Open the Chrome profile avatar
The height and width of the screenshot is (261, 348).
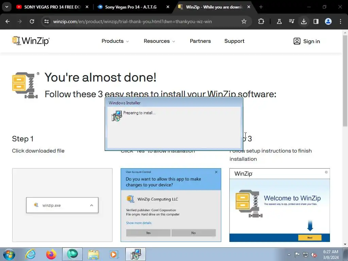(x=328, y=21)
